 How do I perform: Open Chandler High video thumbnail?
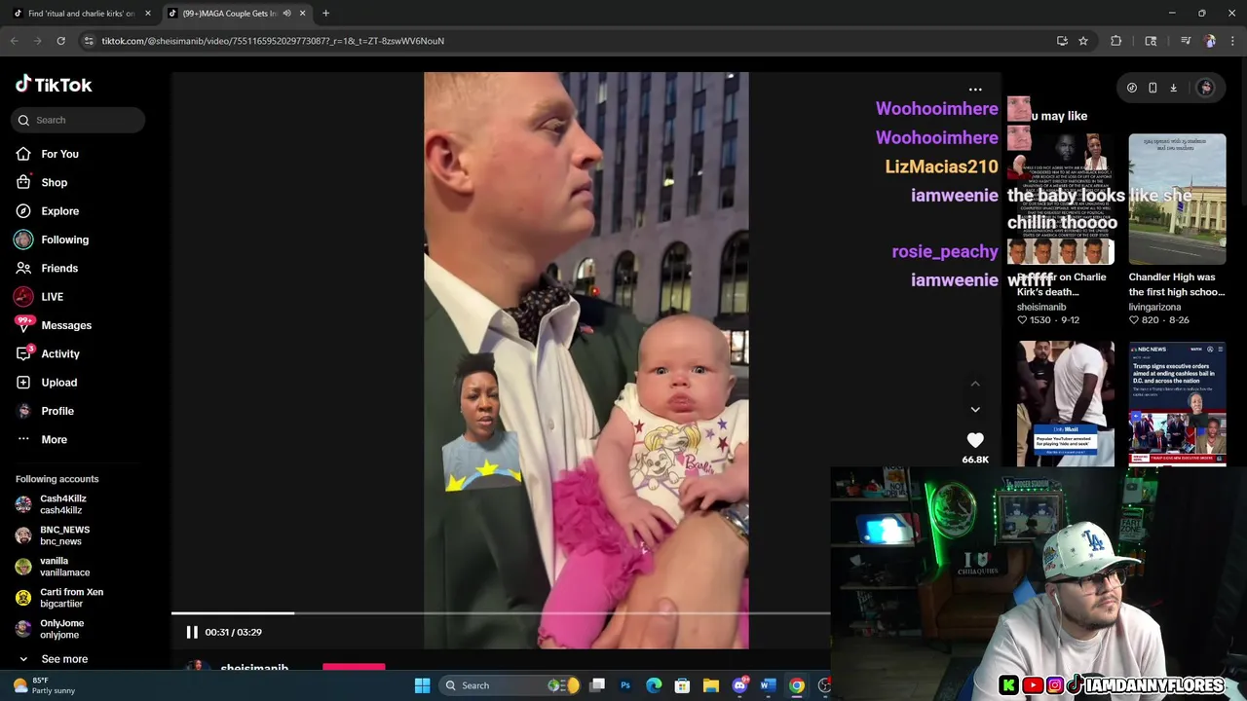[1177, 200]
